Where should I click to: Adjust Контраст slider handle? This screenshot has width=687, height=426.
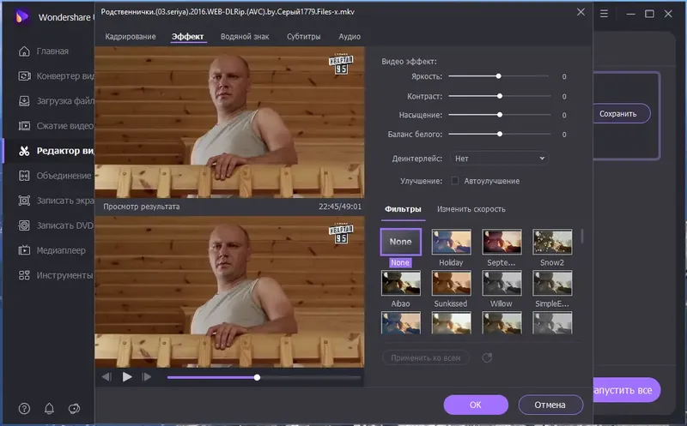point(500,96)
